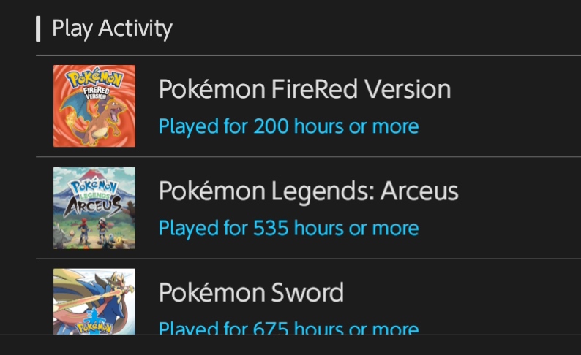The image size is (581, 355).
Task: Click "Played for 200 hours or more"
Action: click(x=288, y=127)
